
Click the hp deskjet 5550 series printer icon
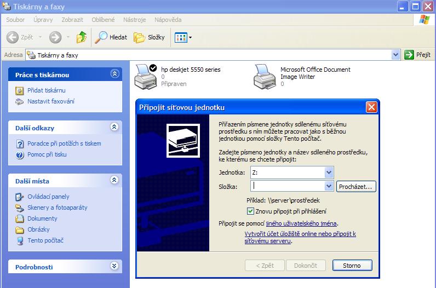coord(146,76)
